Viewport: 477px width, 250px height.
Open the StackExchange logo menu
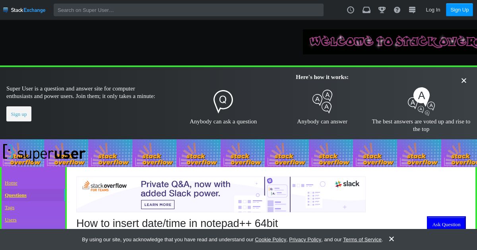(x=24, y=10)
